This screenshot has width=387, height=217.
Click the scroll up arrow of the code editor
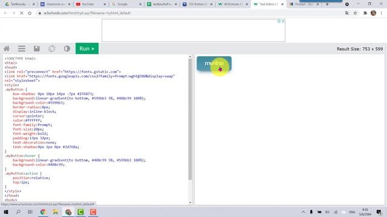190,57
